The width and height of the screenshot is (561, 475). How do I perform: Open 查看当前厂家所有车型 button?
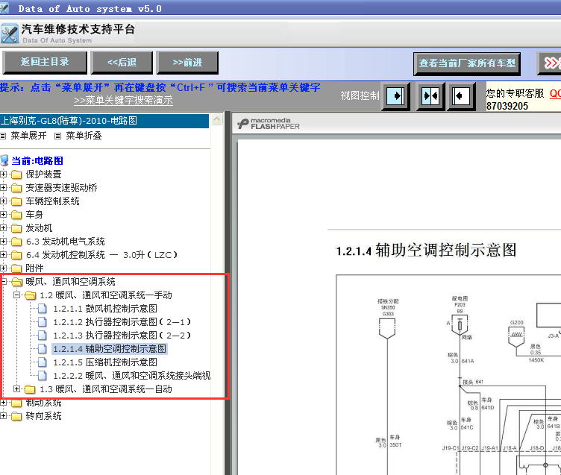[466, 63]
